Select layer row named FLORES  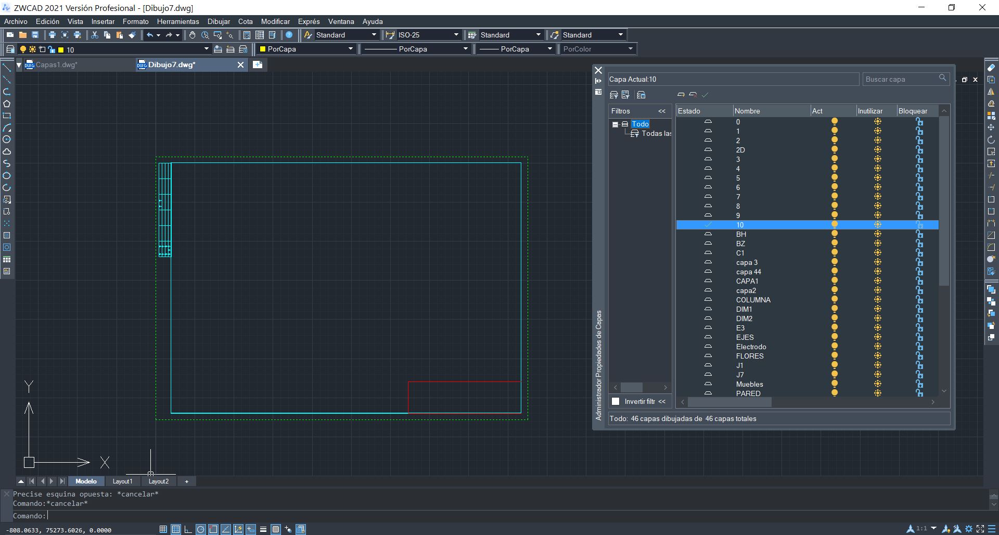[749, 356]
